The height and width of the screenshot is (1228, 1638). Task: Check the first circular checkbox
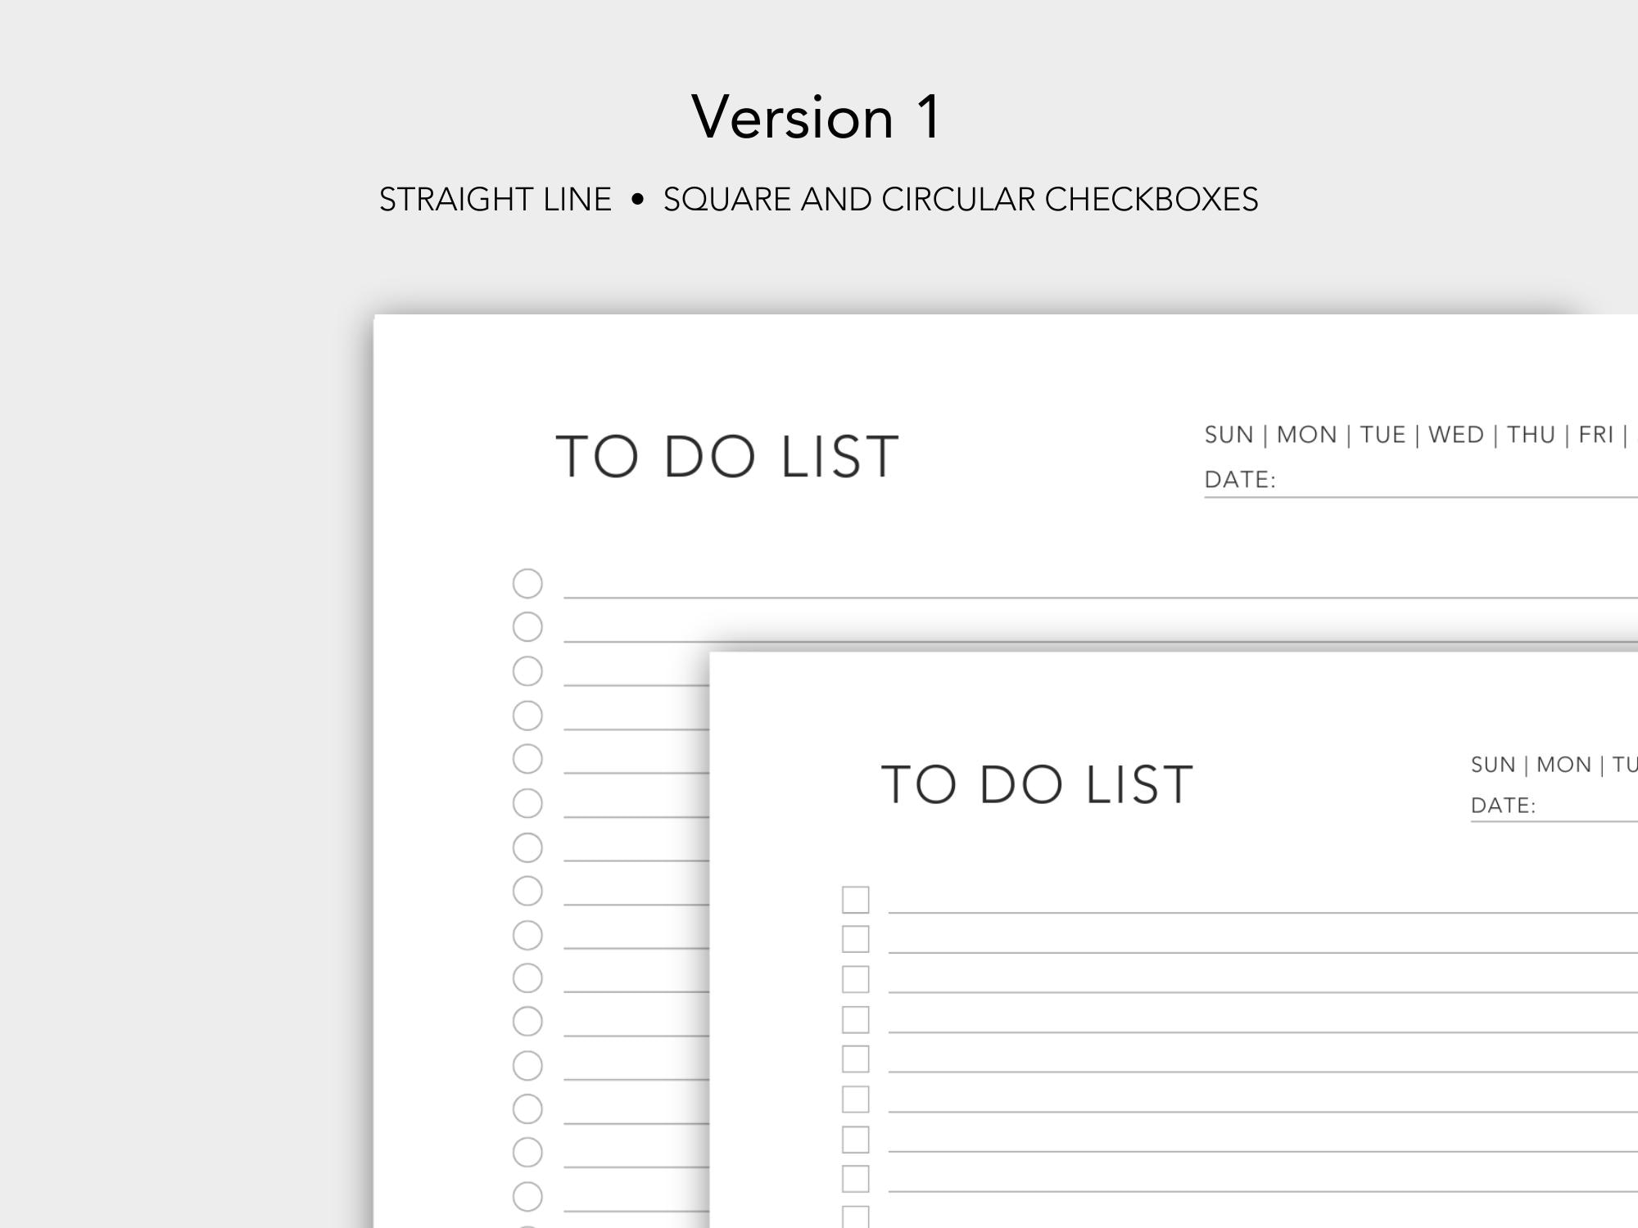[527, 584]
